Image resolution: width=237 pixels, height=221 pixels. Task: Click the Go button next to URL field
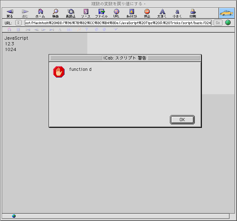218,23
